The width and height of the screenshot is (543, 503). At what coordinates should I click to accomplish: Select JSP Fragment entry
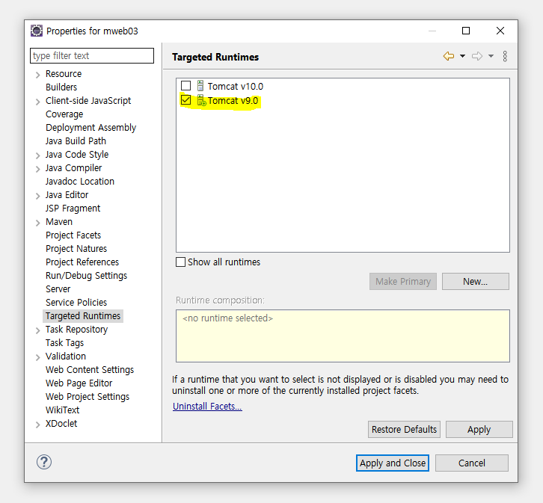pos(73,209)
